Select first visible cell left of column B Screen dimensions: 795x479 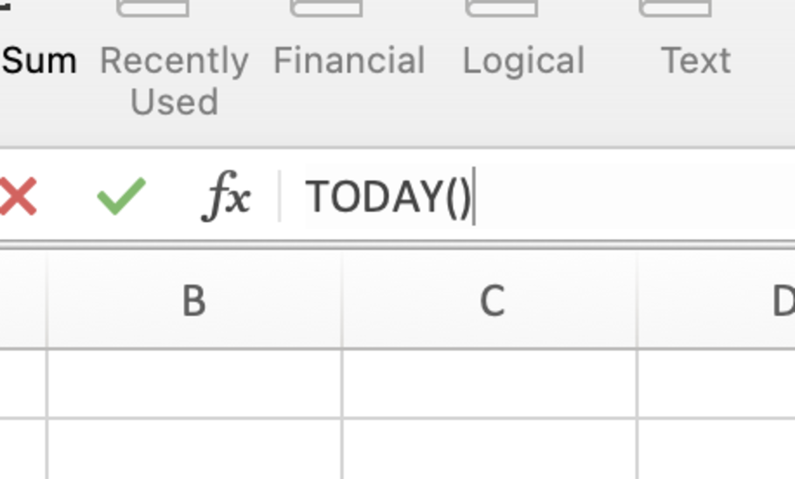point(23,383)
